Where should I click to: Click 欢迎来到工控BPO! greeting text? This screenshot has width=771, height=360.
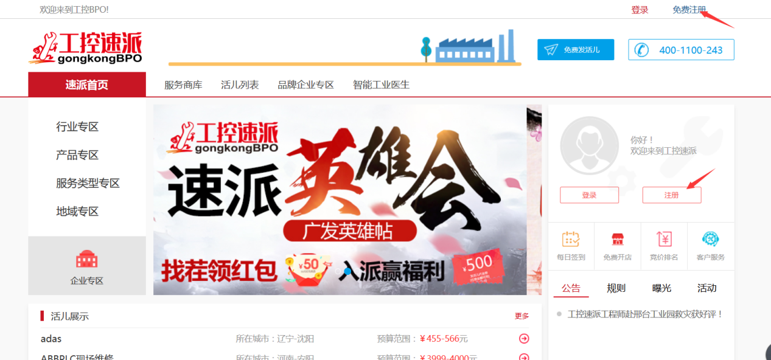[74, 10]
